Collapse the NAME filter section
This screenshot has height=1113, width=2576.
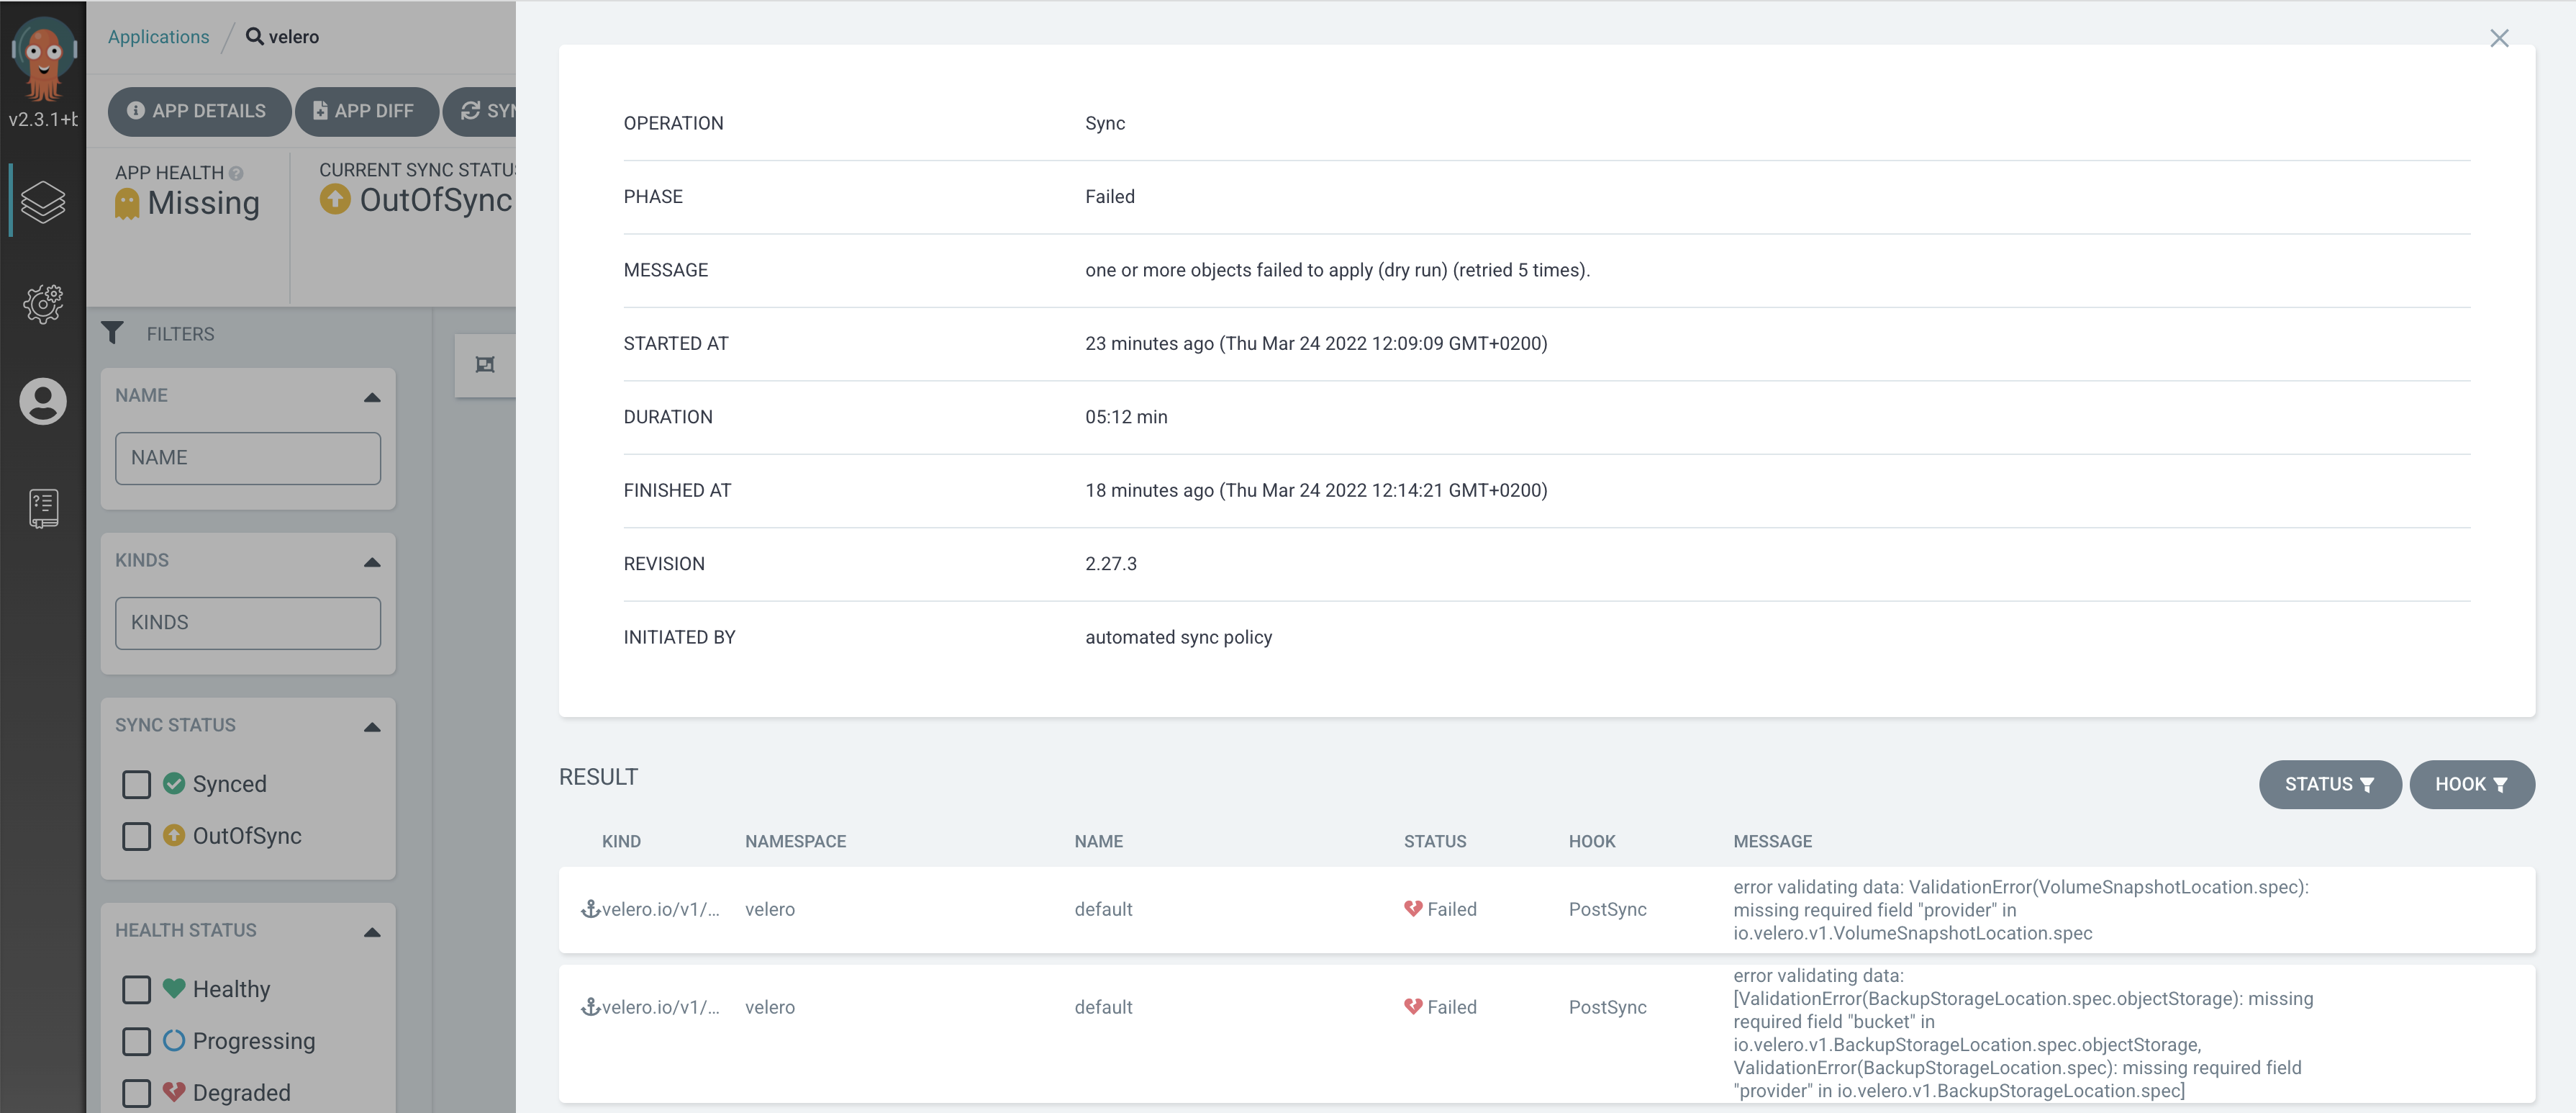(372, 397)
